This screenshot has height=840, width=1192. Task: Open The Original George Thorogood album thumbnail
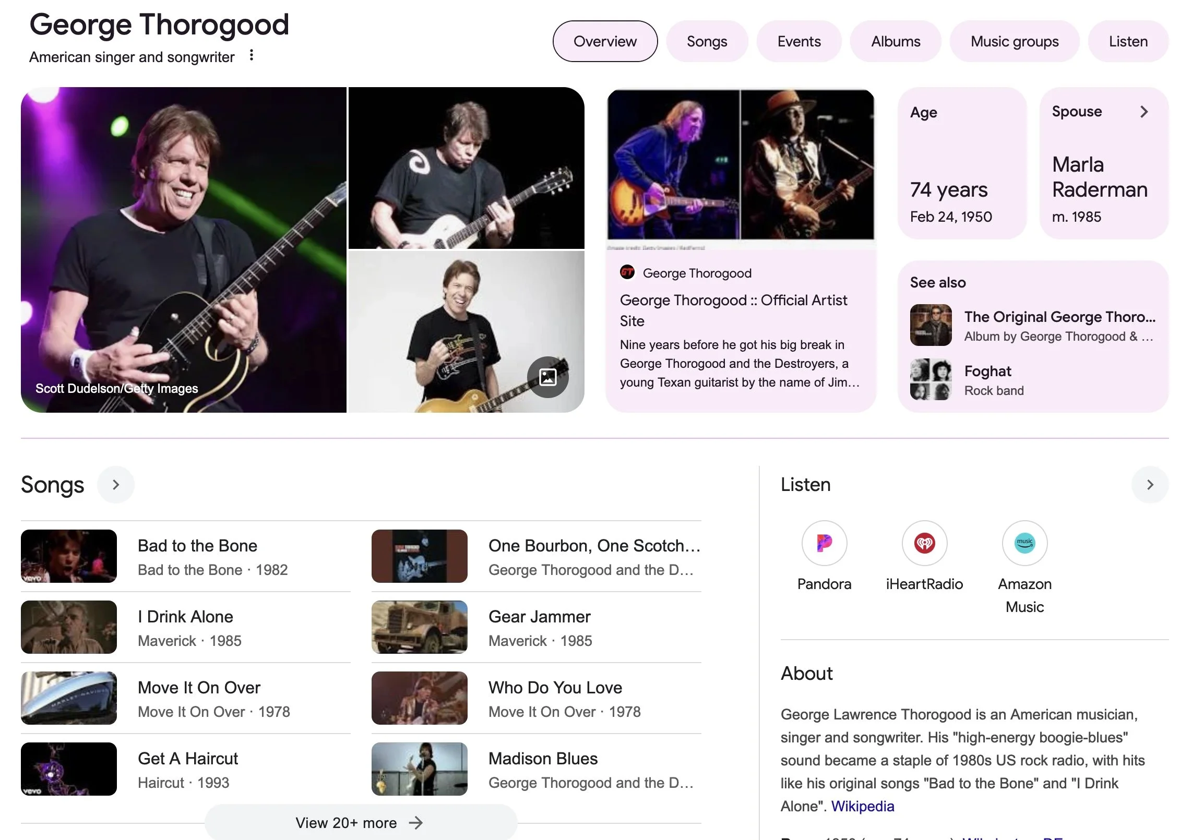[931, 325]
